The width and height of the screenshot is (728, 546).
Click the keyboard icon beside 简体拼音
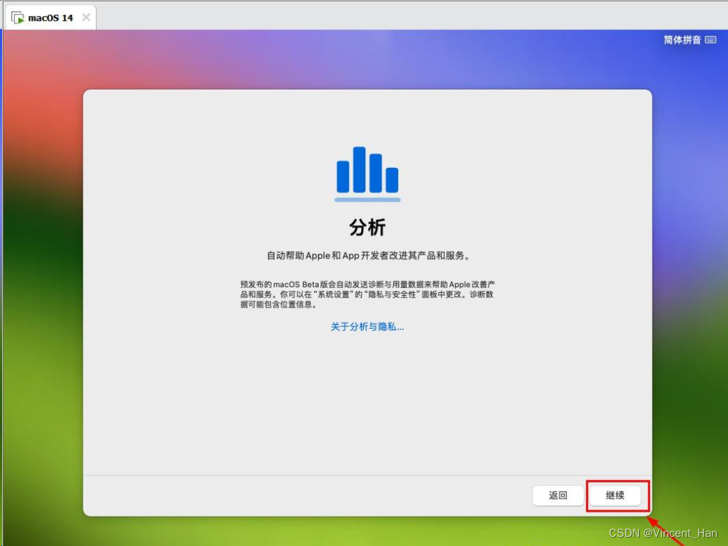pyautogui.click(x=710, y=40)
